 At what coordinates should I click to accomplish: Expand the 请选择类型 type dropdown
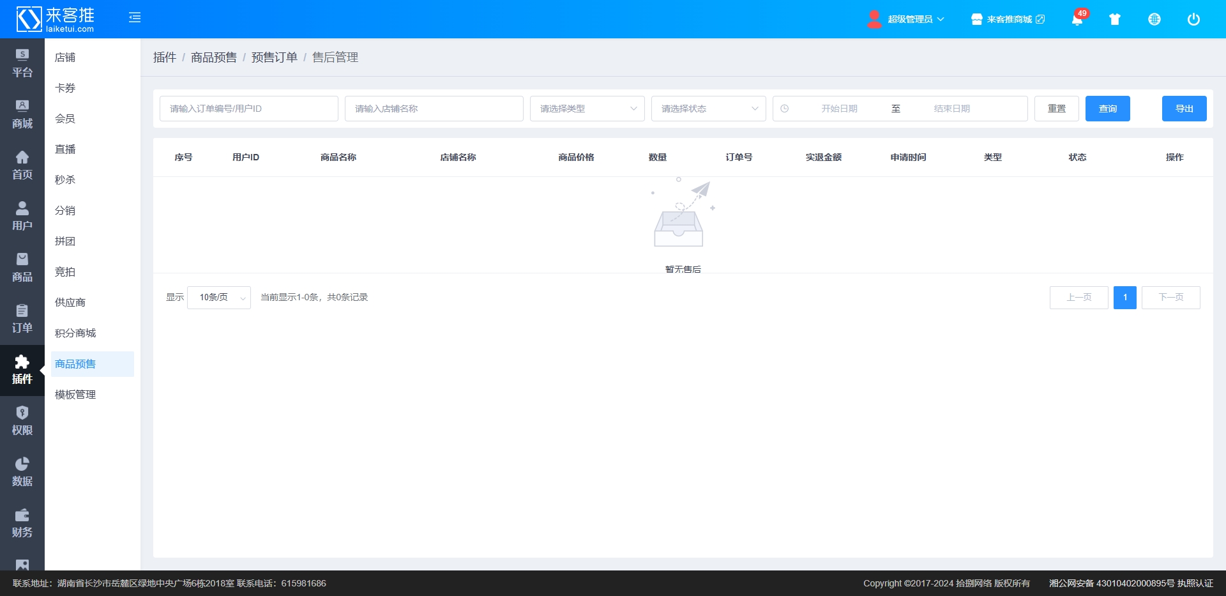[587, 109]
